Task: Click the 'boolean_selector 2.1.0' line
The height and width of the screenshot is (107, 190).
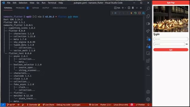Action: 28,65
